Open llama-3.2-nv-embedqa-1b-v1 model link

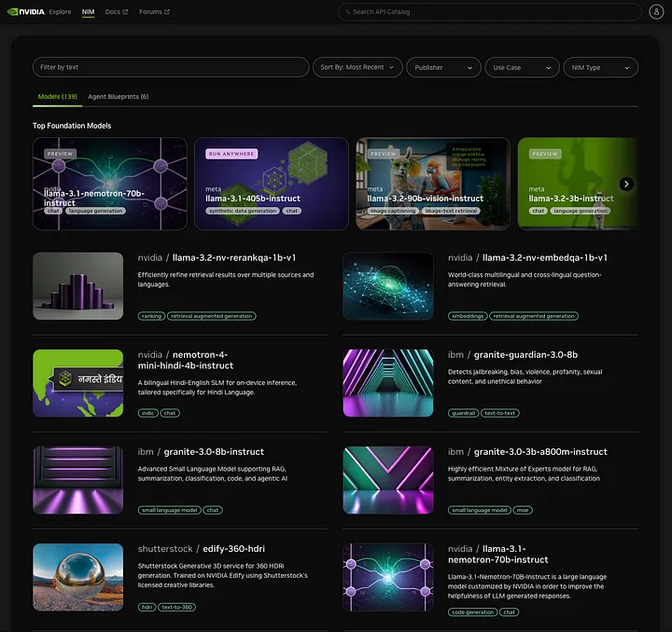545,257
